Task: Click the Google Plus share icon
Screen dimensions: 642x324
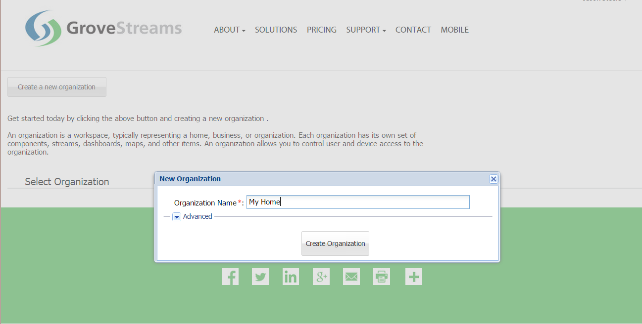Action: [x=321, y=277]
